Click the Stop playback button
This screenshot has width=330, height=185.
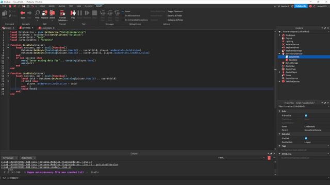click(x=94, y=13)
